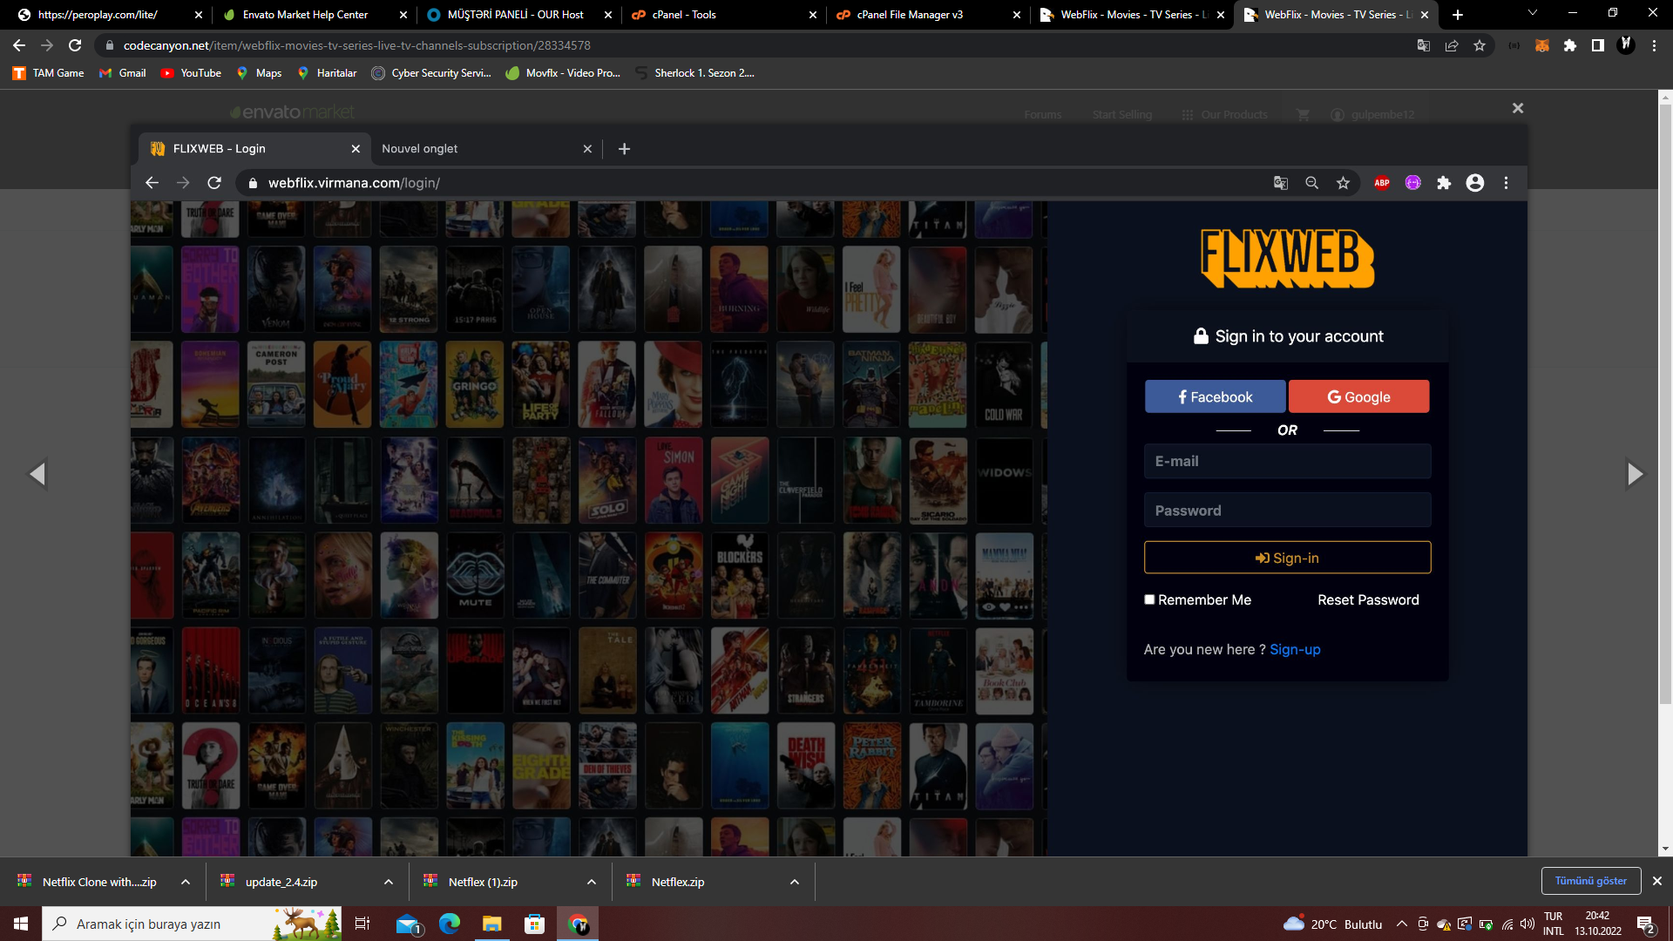Open Sherlock 1. Sezon bookmark
Image resolution: width=1673 pixels, height=941 pixels.
click(x=695, y=73)
